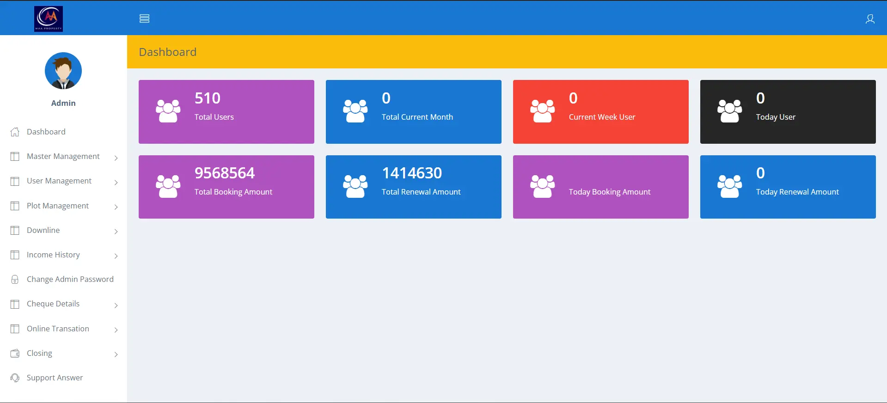Click the Total Booking Amount label
Screen dimensions: 887x403
coord(233,192)
